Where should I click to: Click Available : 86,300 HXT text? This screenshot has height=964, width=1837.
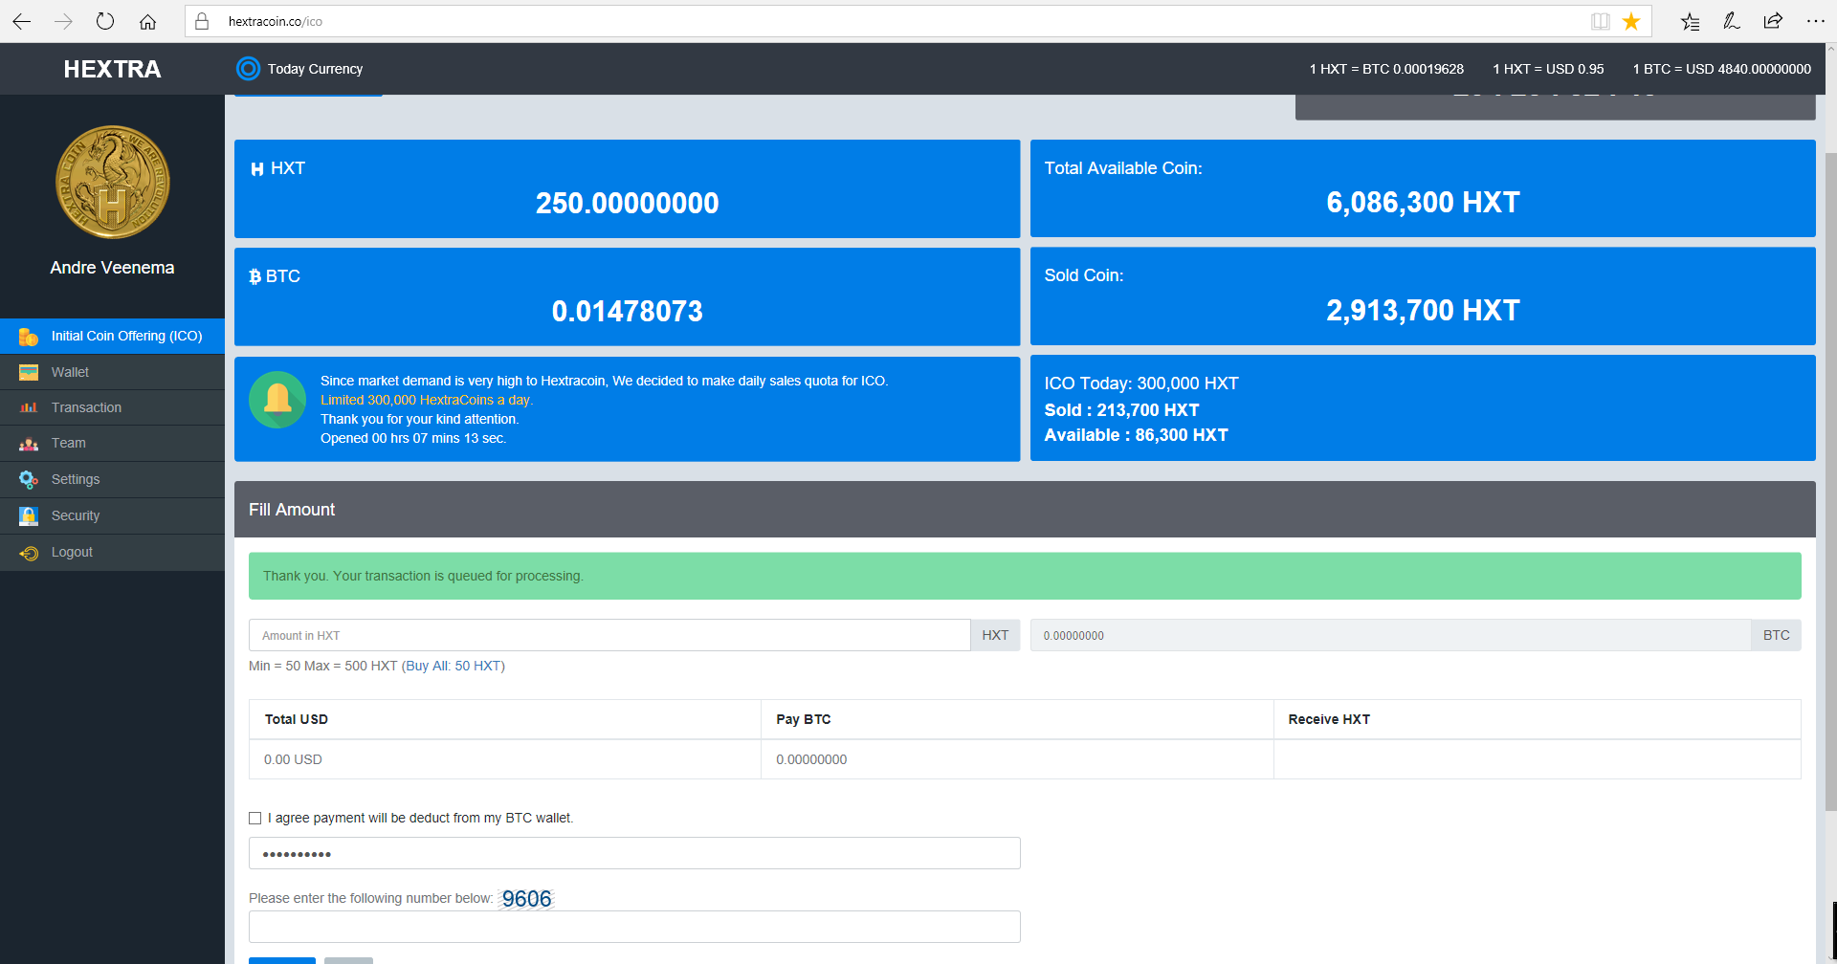click(1136, 435)
